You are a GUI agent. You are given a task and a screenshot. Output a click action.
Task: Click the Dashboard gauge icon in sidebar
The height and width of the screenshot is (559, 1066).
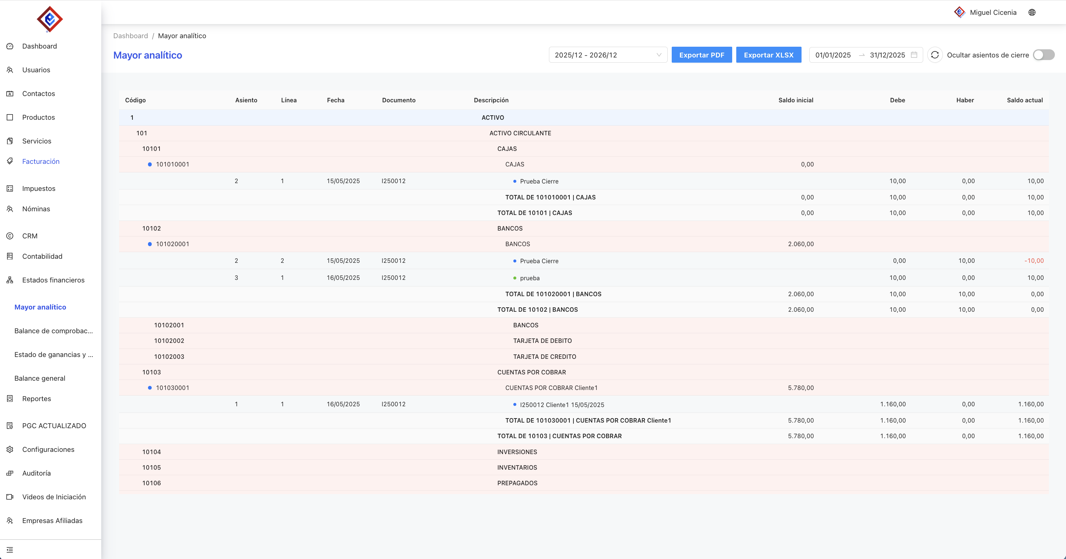click(10, 46)
